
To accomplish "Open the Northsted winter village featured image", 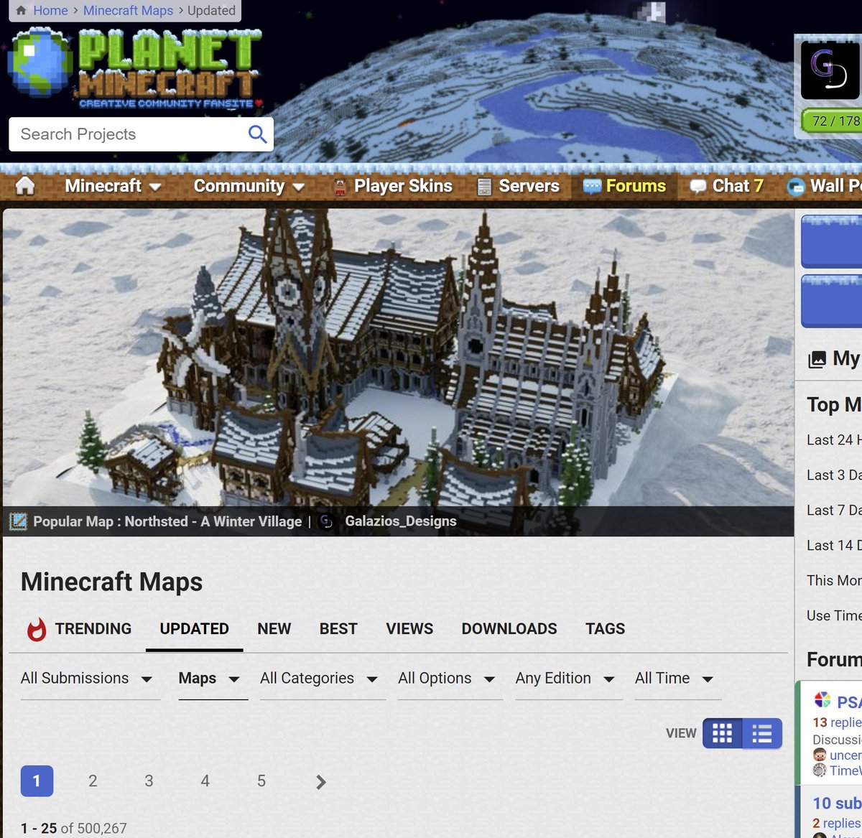I will coord(398,358).
